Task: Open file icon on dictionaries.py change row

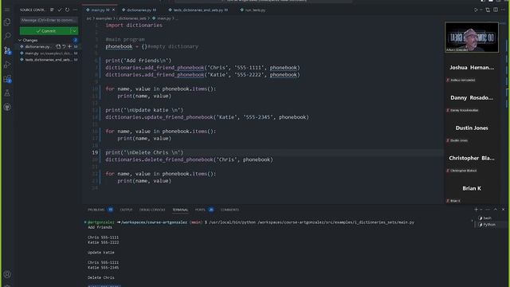Action: pyautogui.click(x=58, y=46)
